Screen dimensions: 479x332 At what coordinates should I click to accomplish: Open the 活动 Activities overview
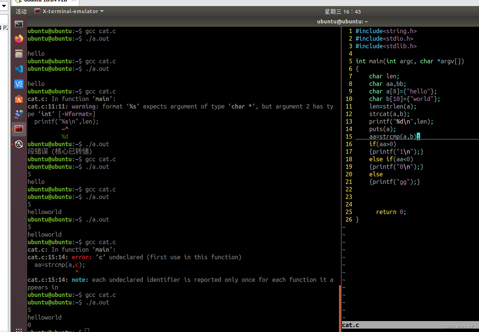21,11
